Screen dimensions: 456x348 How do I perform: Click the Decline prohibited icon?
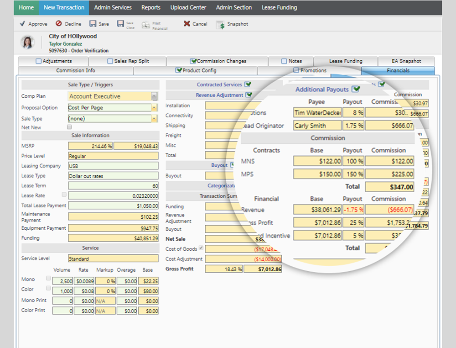59,23
